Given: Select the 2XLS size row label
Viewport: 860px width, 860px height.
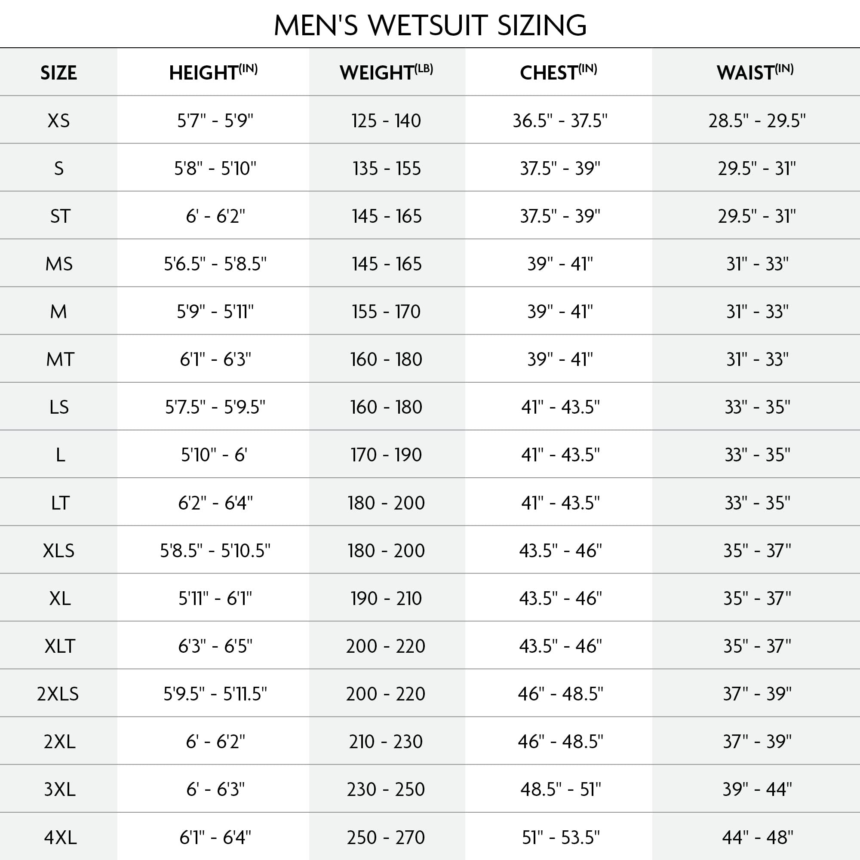Looking at the screenshot, I should pos(58,694).
